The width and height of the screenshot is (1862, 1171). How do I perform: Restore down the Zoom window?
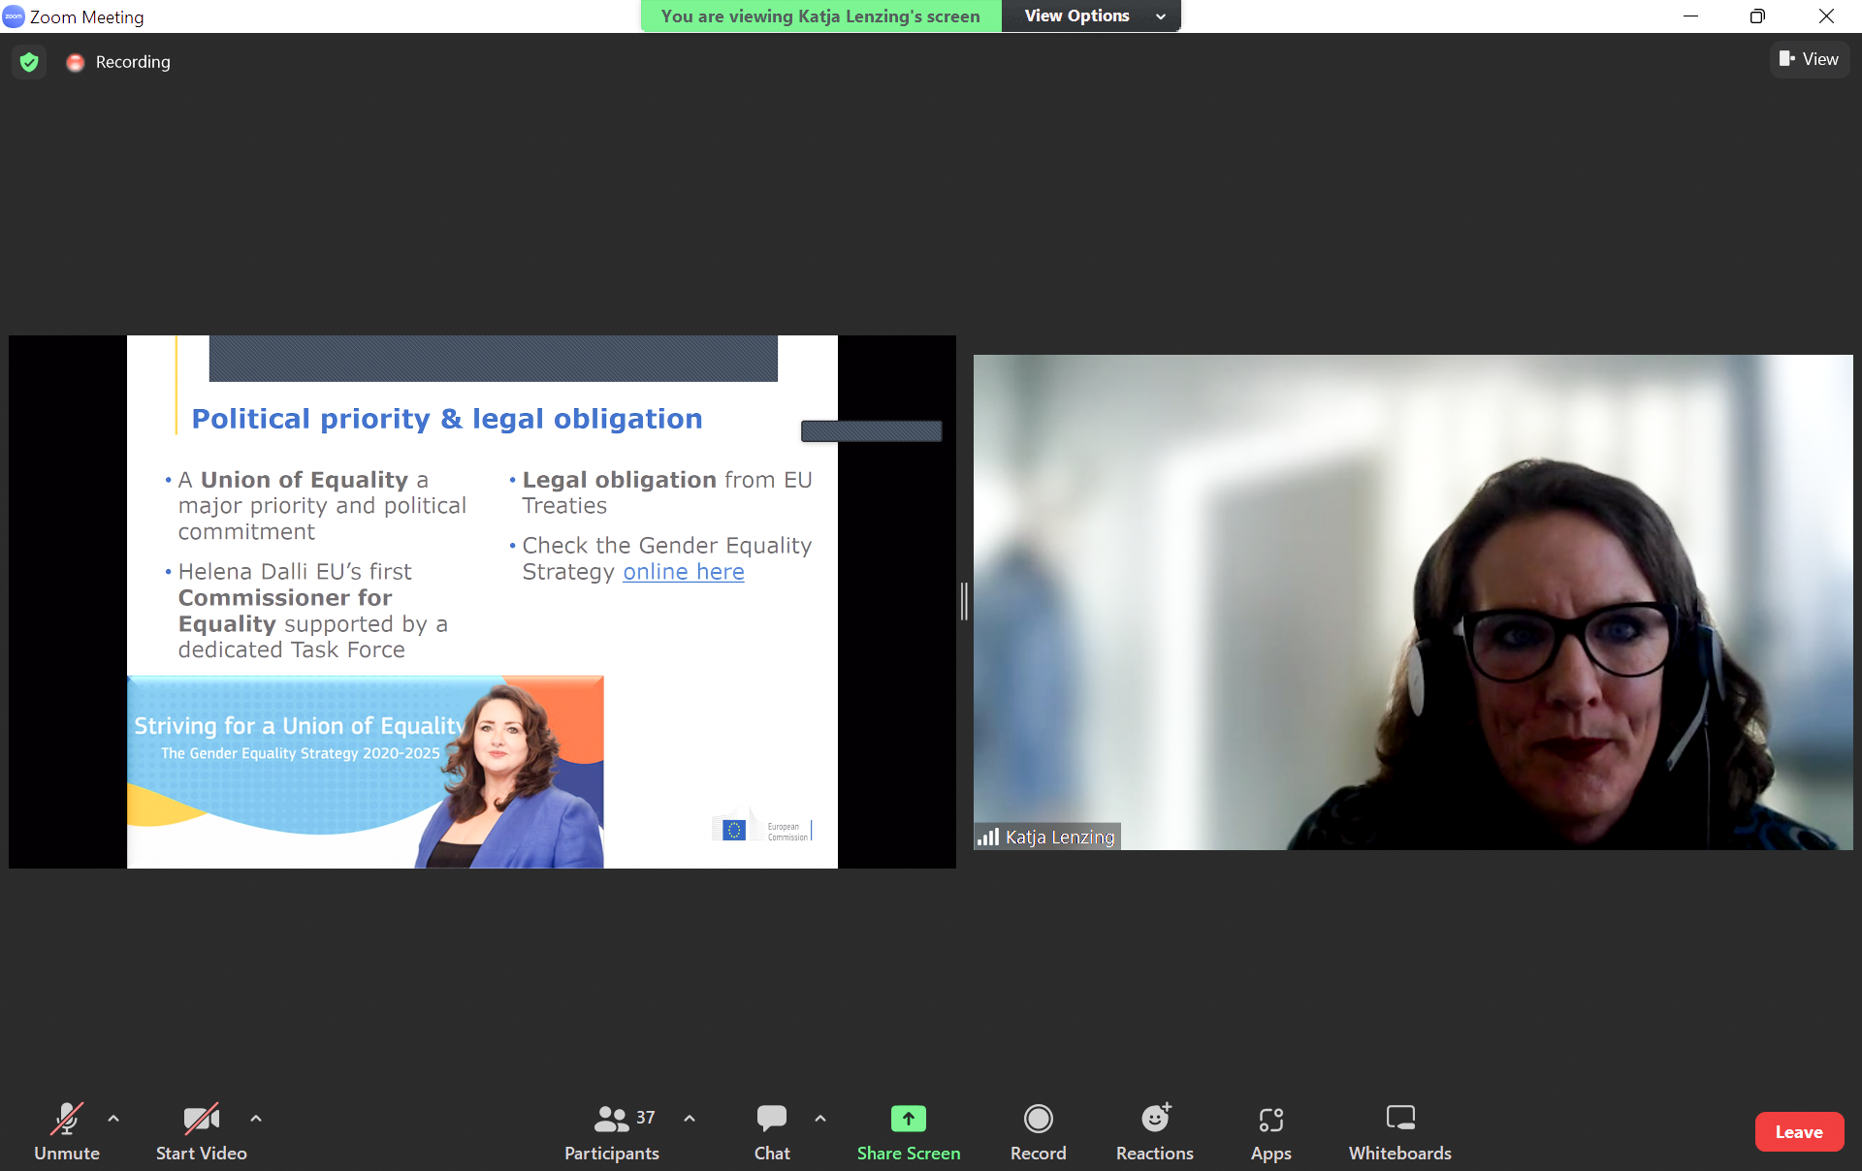pos(1757,16)
